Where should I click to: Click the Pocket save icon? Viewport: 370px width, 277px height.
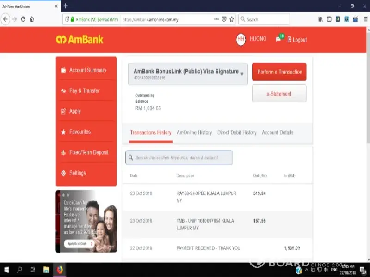pos(224,19)
